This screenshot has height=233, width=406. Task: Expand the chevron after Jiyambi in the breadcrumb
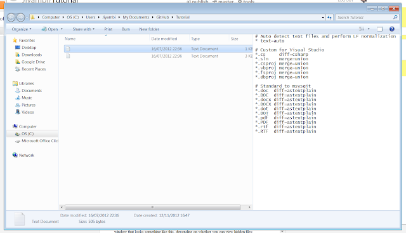coord(119,17)
